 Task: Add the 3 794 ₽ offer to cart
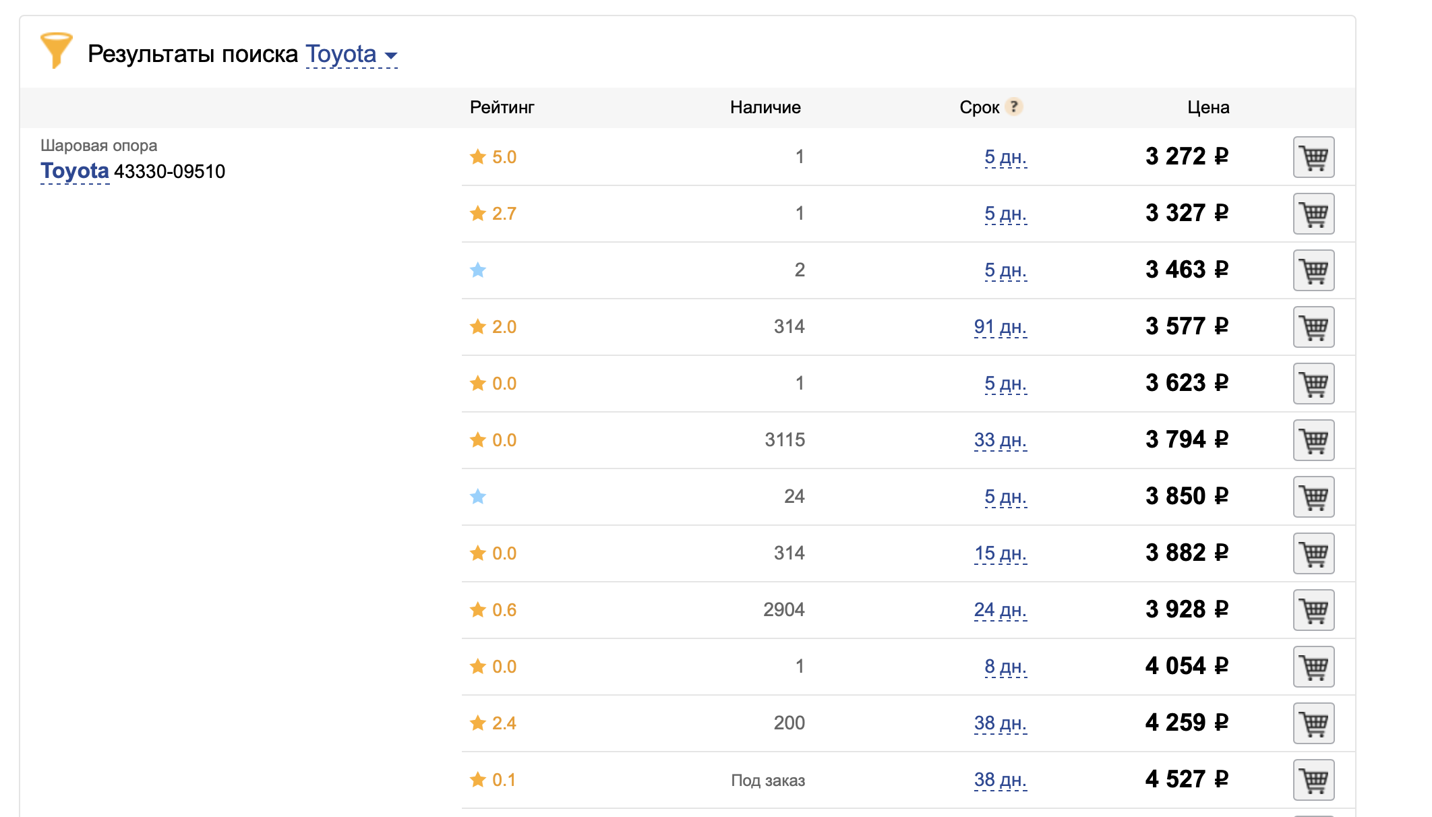tap(1313, 440)
